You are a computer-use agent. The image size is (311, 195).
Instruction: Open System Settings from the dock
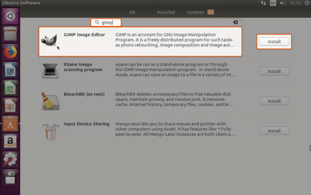[10, 159]
